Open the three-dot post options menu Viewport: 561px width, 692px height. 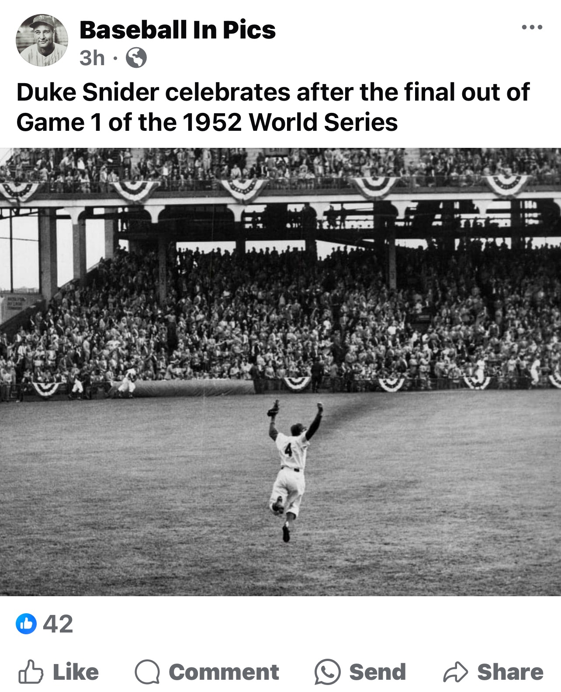(532, 28)
